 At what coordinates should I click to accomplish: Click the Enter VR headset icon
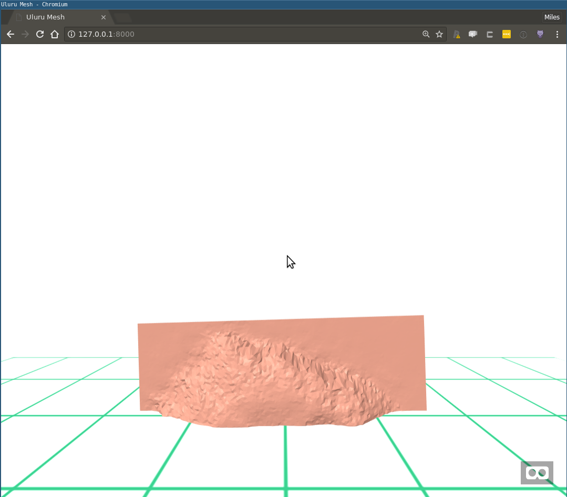coord(537,472)
